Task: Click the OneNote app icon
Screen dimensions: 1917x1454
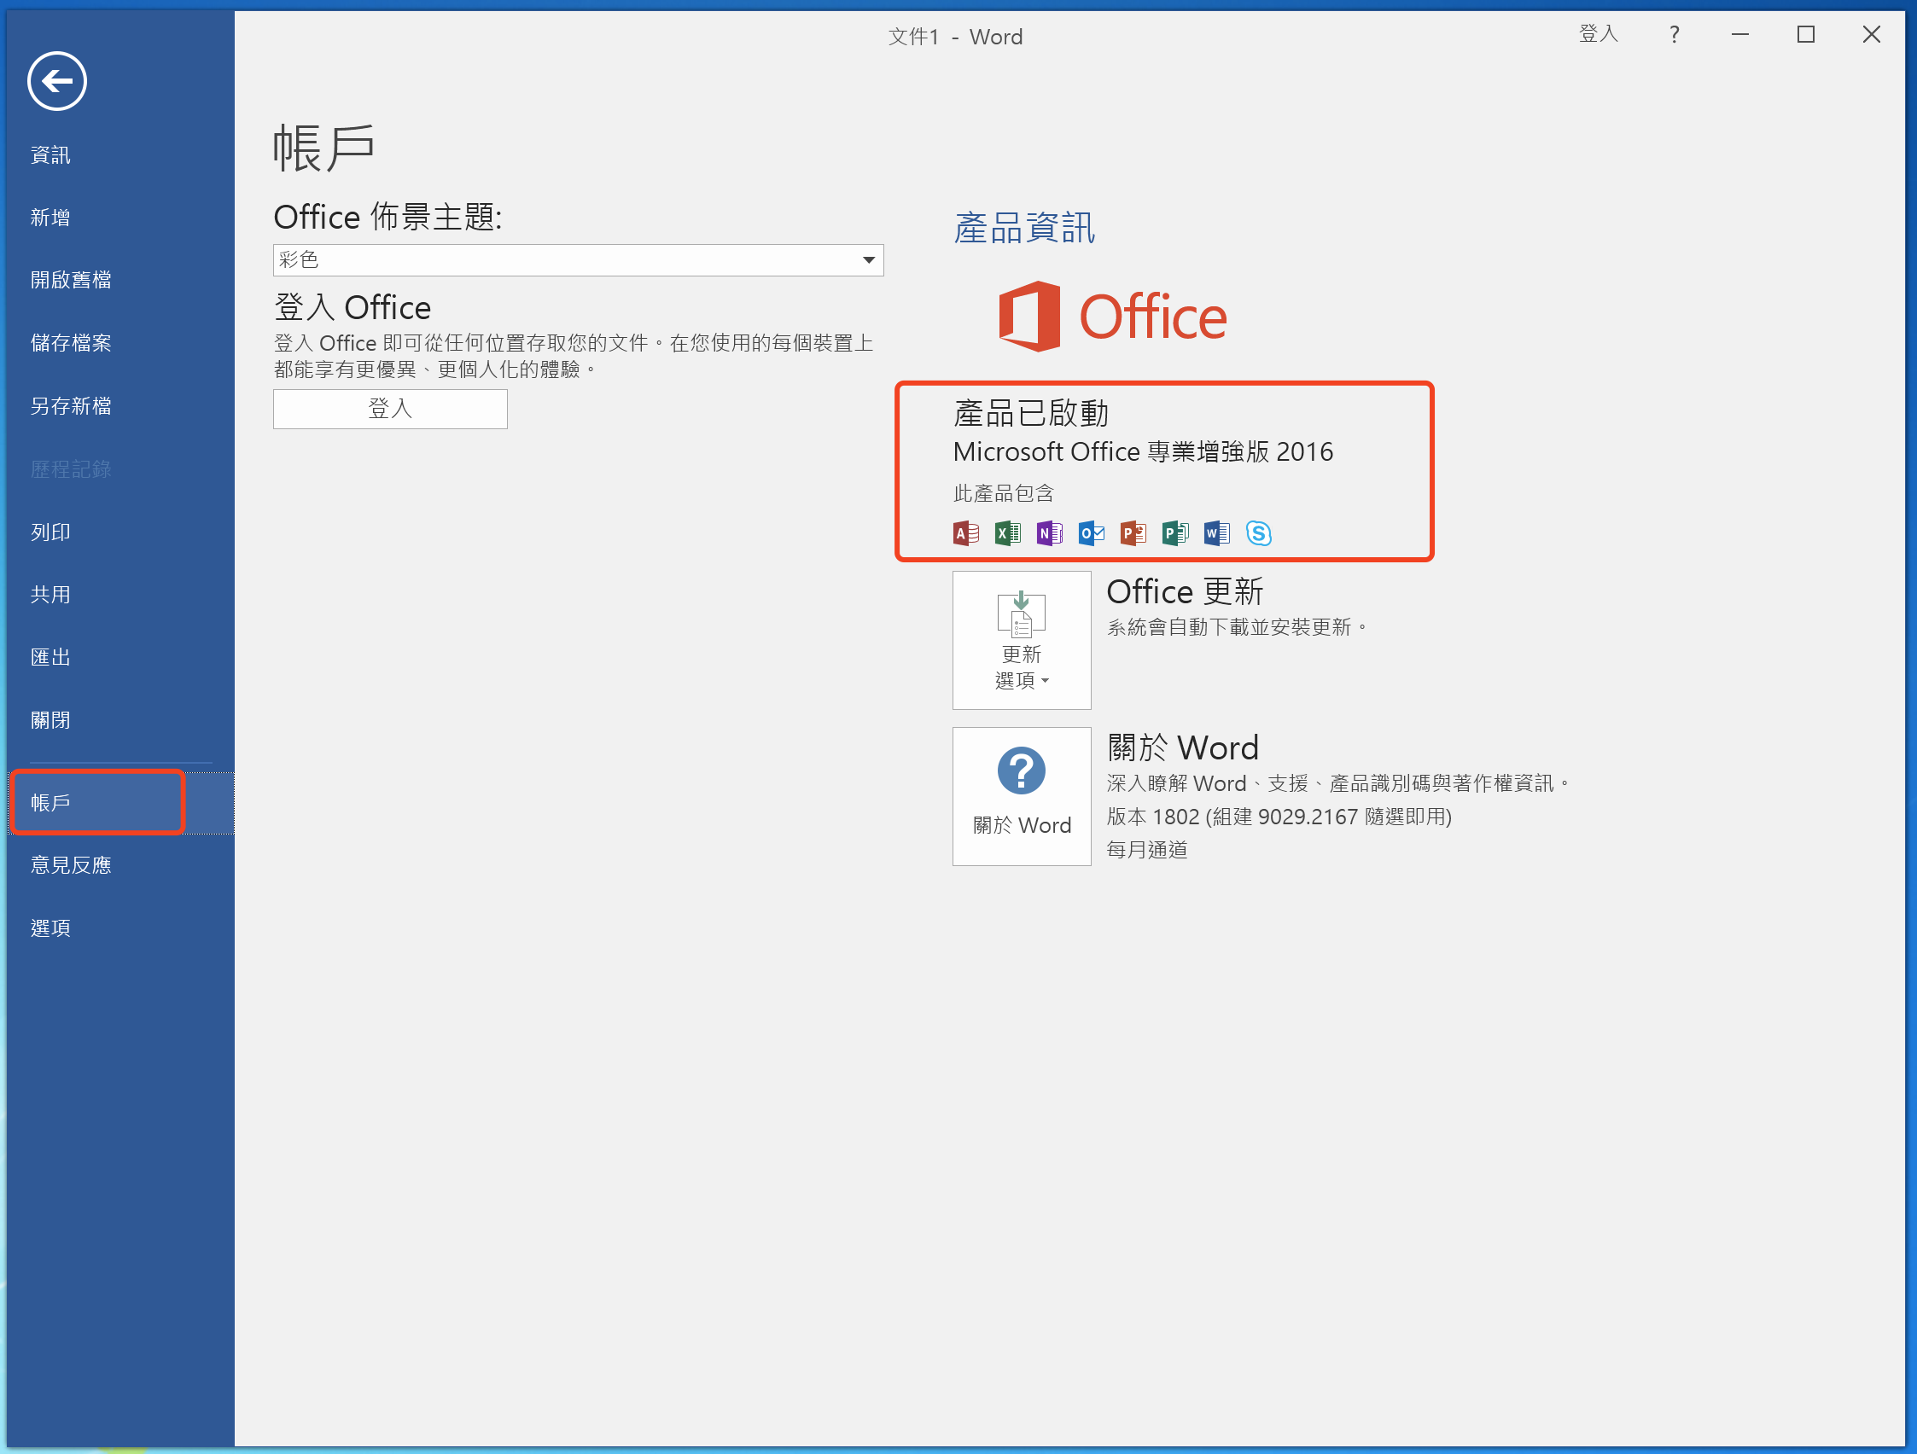Action: 1049,533
